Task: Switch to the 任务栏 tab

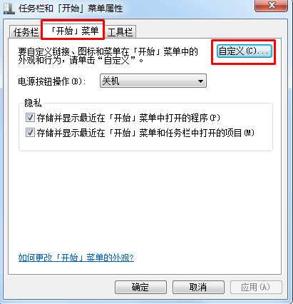Action: (26, 32)
